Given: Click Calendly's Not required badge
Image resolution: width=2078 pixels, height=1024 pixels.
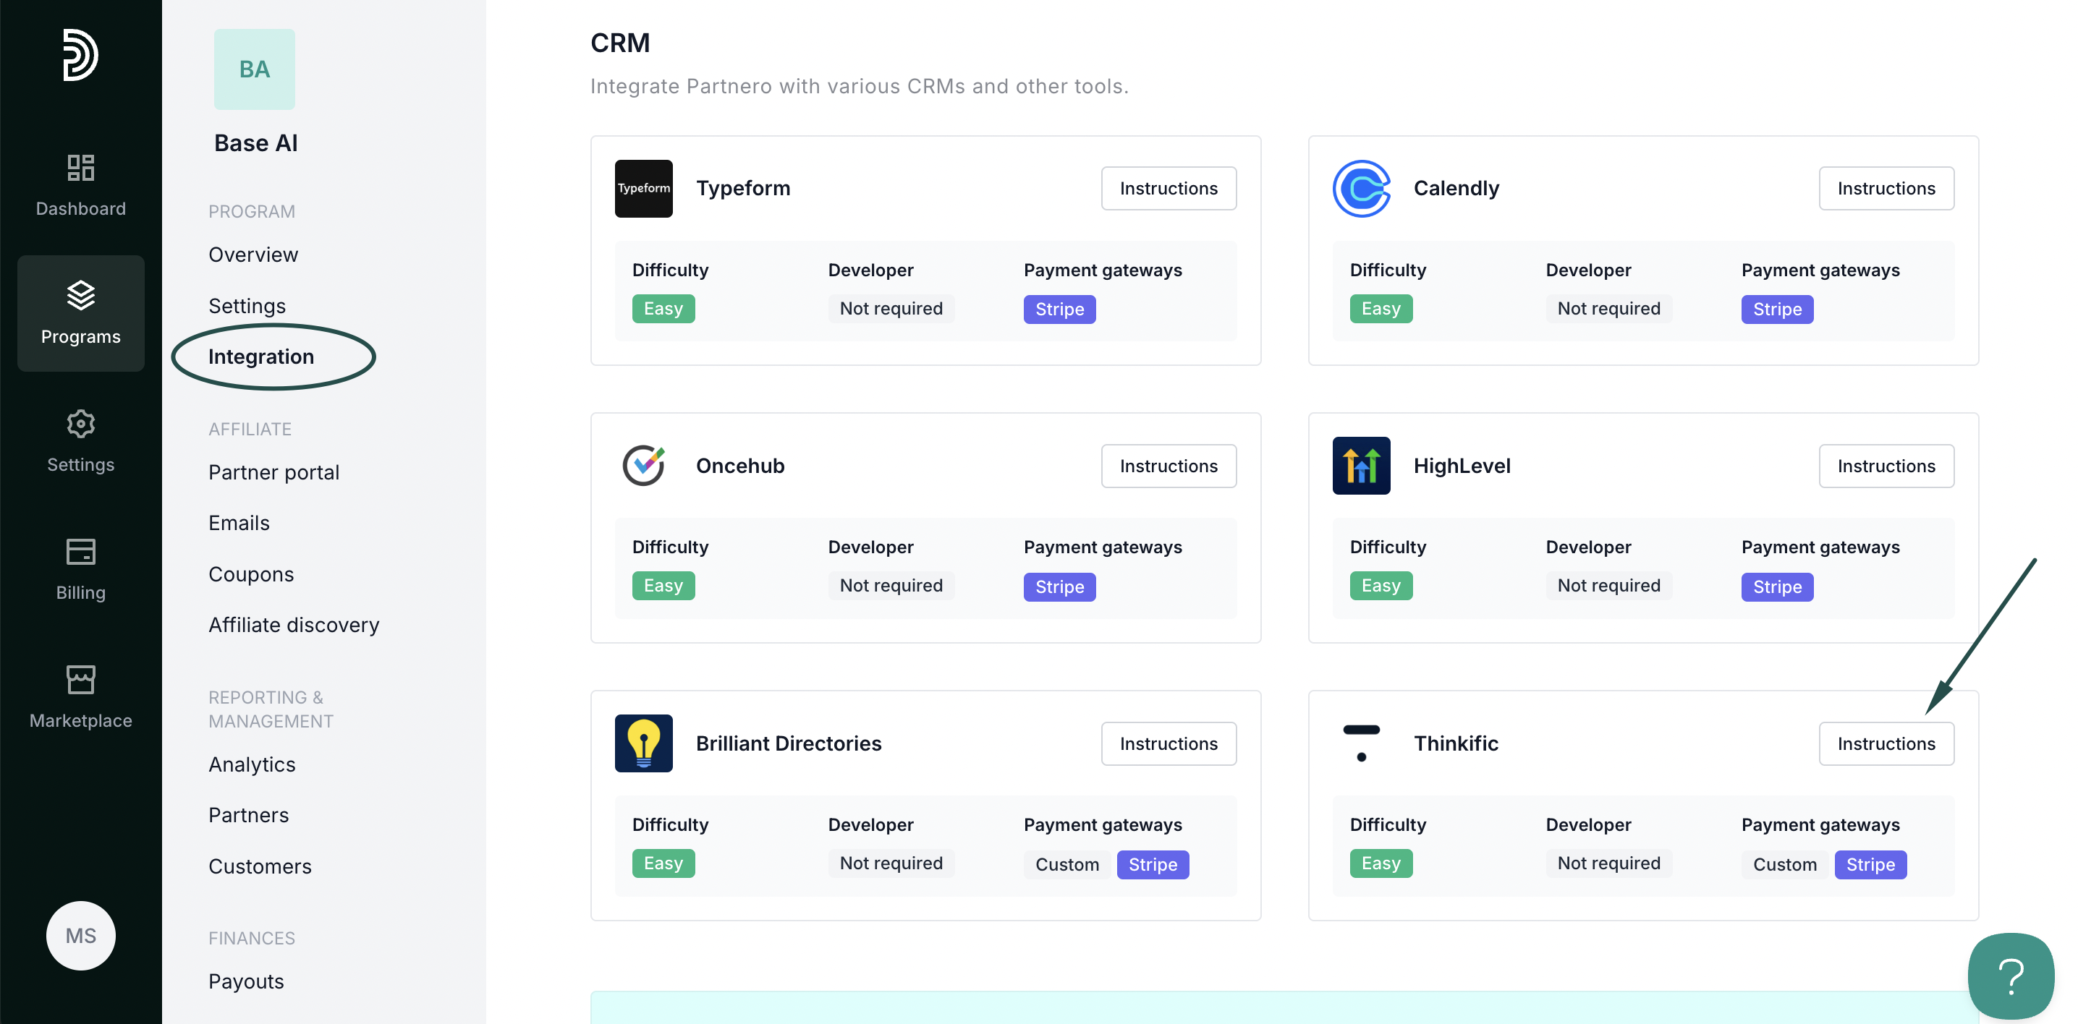Looking at the screenshot, I should [x=1608, y=308].
